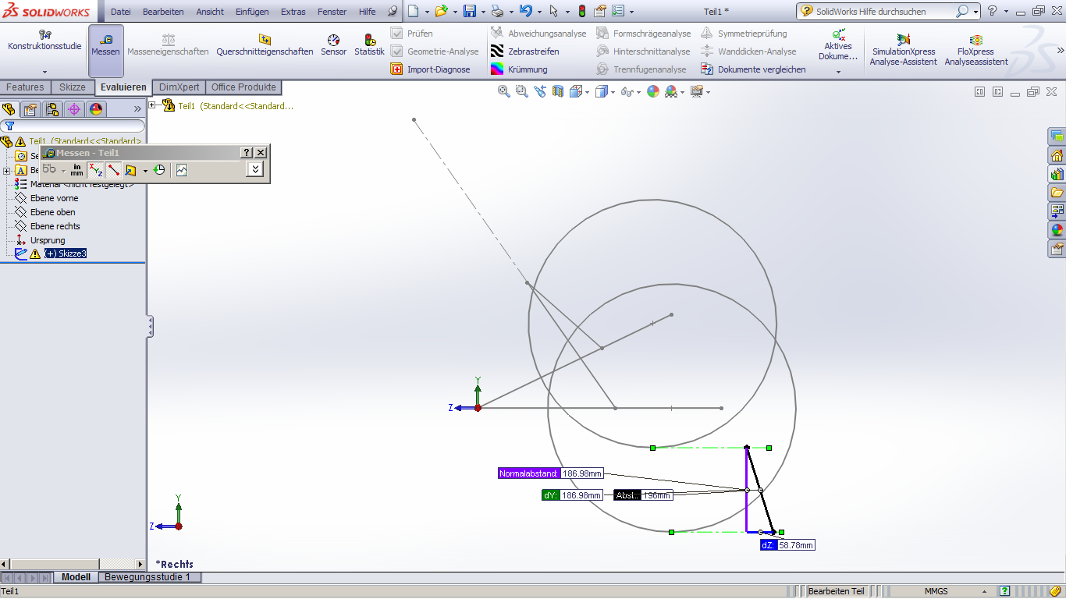Click the Sensor tool in Evaluieren ribbon

pos(333,44)
